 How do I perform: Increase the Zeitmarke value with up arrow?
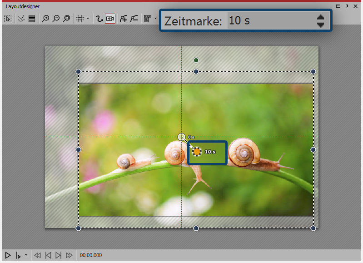point(320,17)
